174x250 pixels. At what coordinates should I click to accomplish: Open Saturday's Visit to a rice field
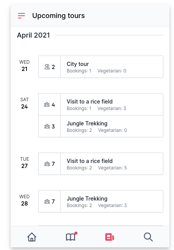(101, 104)
